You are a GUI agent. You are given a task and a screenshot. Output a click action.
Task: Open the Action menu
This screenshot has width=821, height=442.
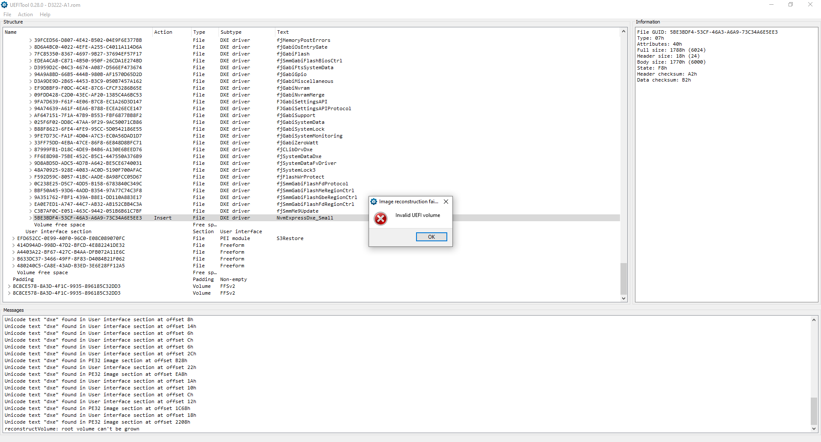click(x=25, y=15)
